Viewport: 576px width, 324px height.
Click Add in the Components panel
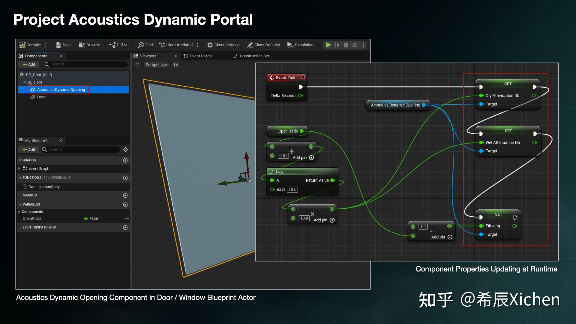(28, 64)
